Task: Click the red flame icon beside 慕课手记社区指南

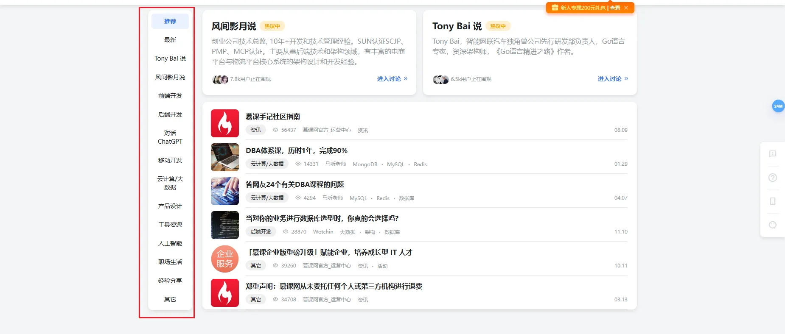Action: pos(225,123)
